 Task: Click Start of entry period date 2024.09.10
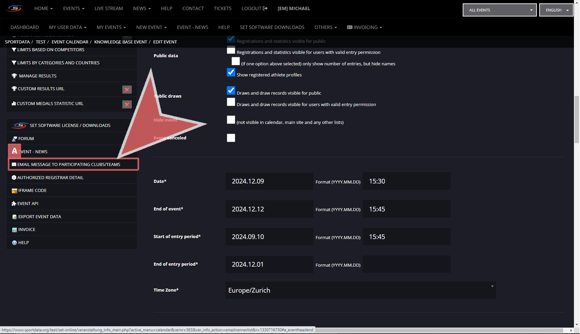click(x=269, y=237)
